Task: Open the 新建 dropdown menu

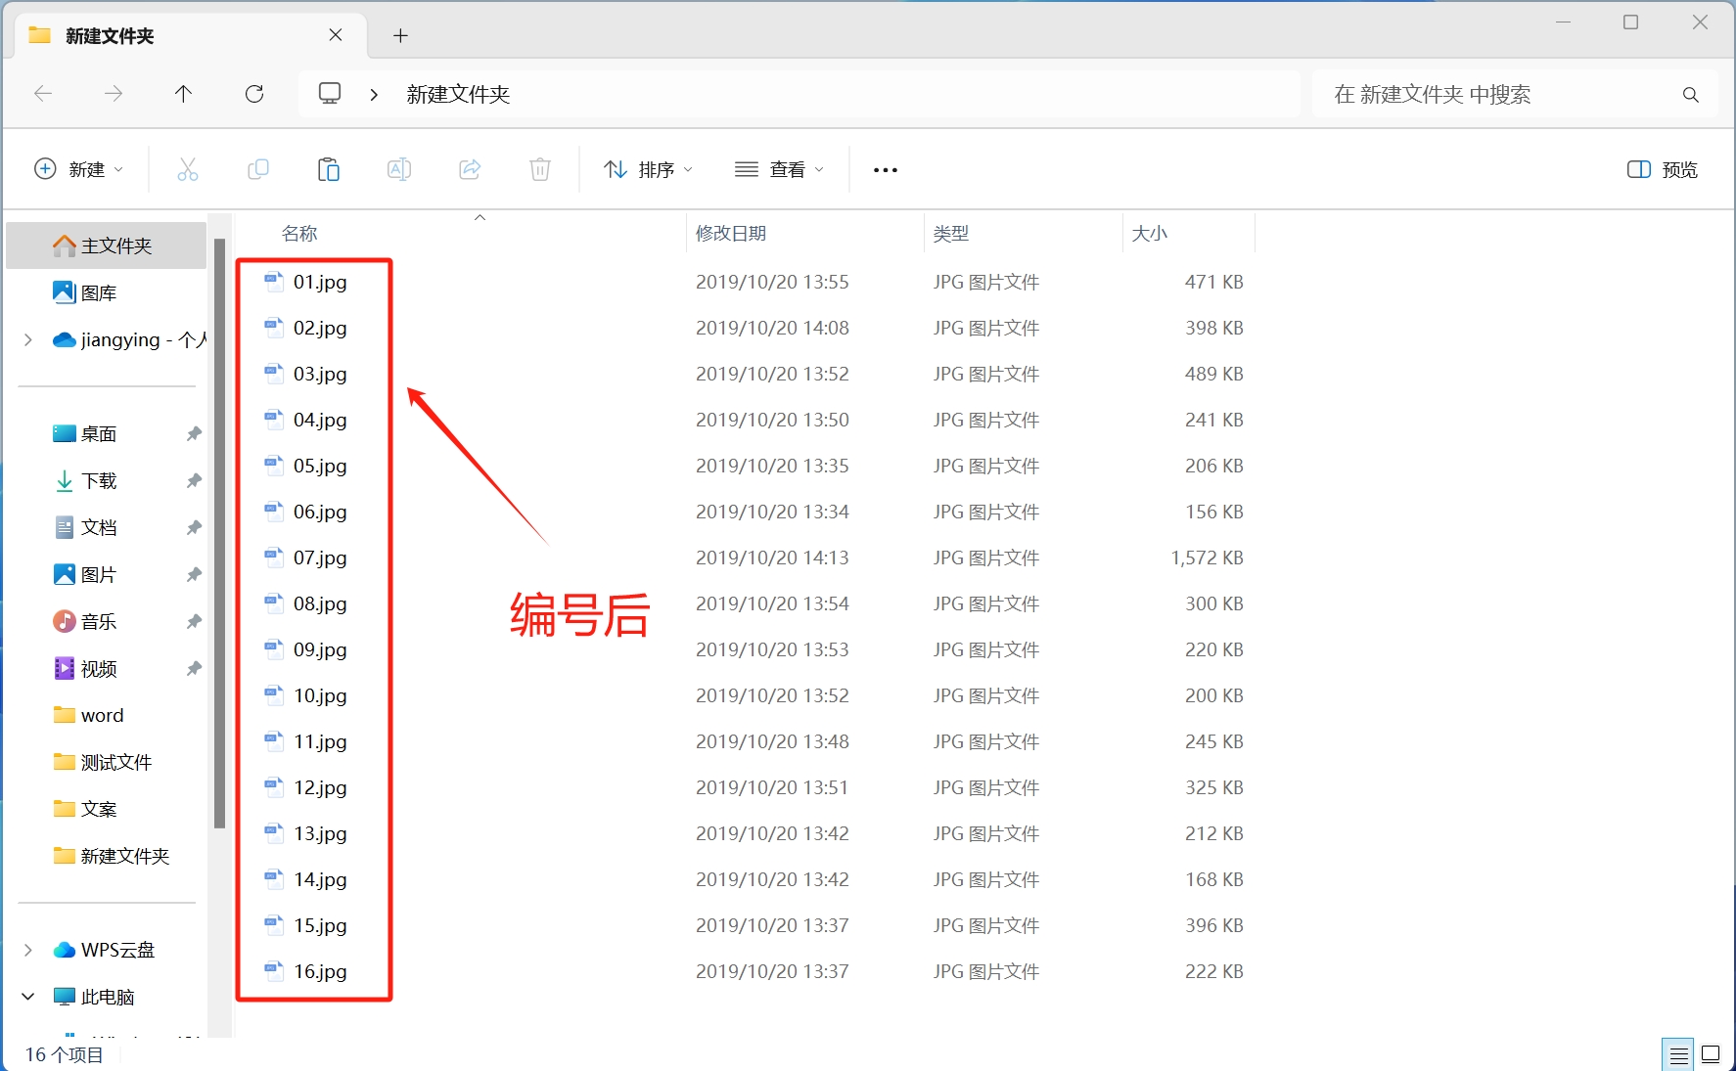Action: click(x=79, y=168)
